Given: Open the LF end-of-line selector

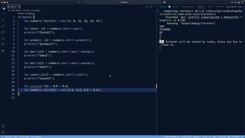Looking at the screenshot, I should coord(210,136).
